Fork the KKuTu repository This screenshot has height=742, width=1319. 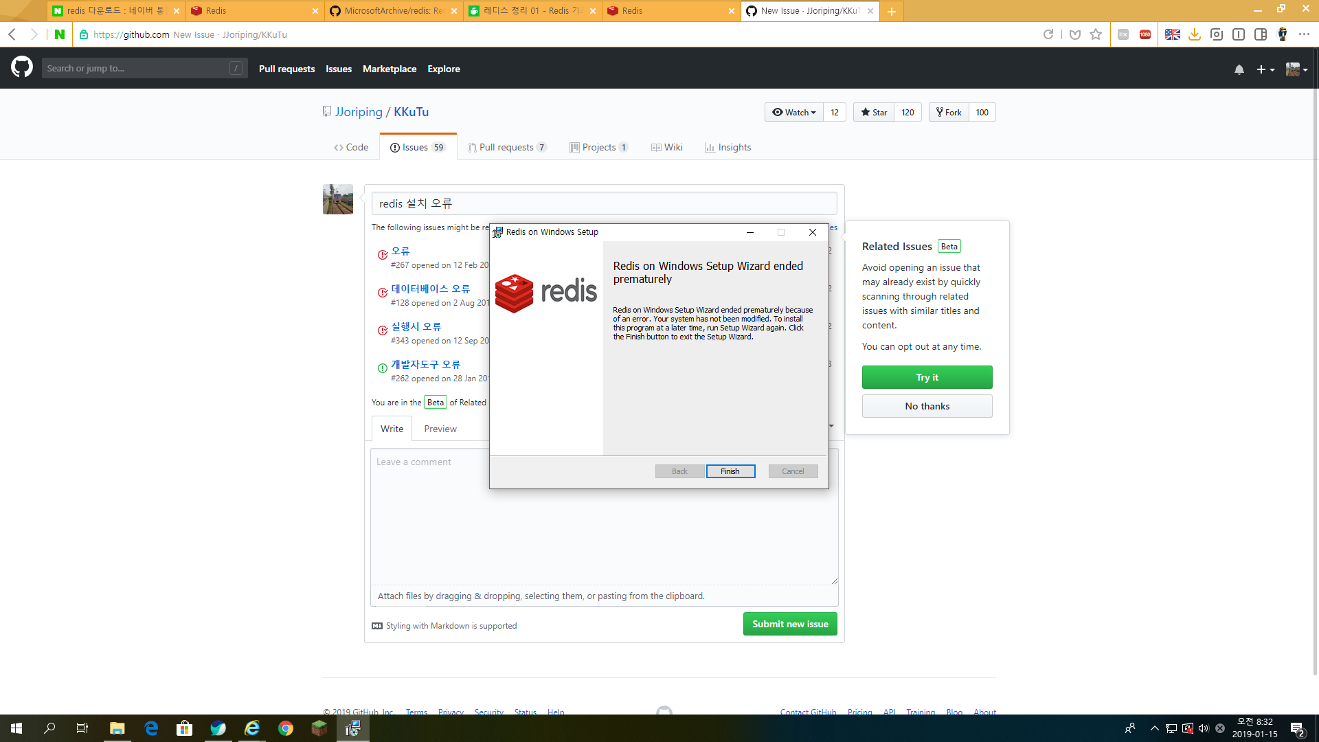(948, 112)
